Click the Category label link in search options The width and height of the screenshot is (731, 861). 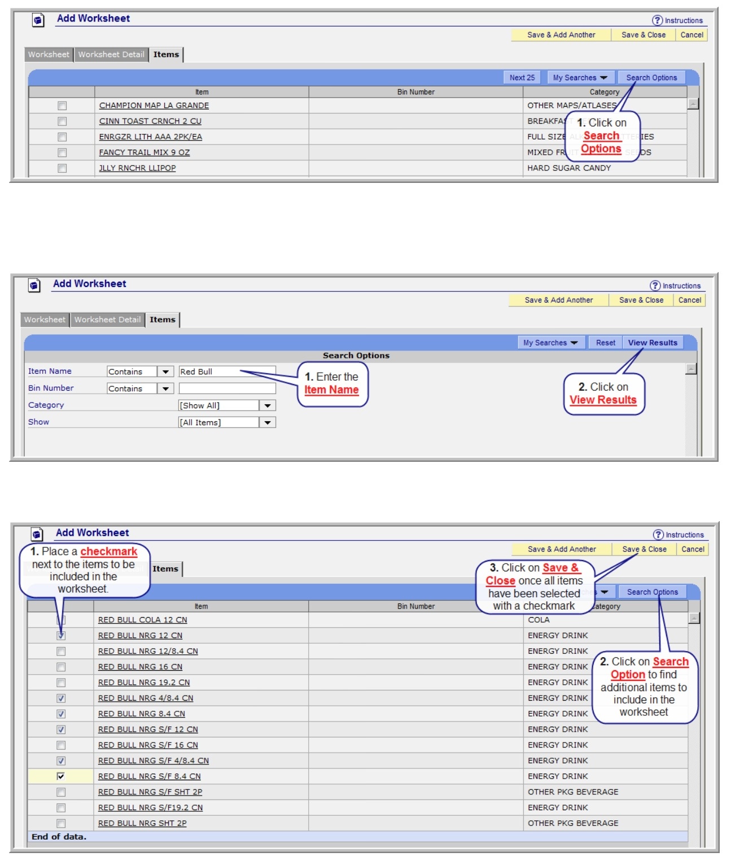click(46, 405)
